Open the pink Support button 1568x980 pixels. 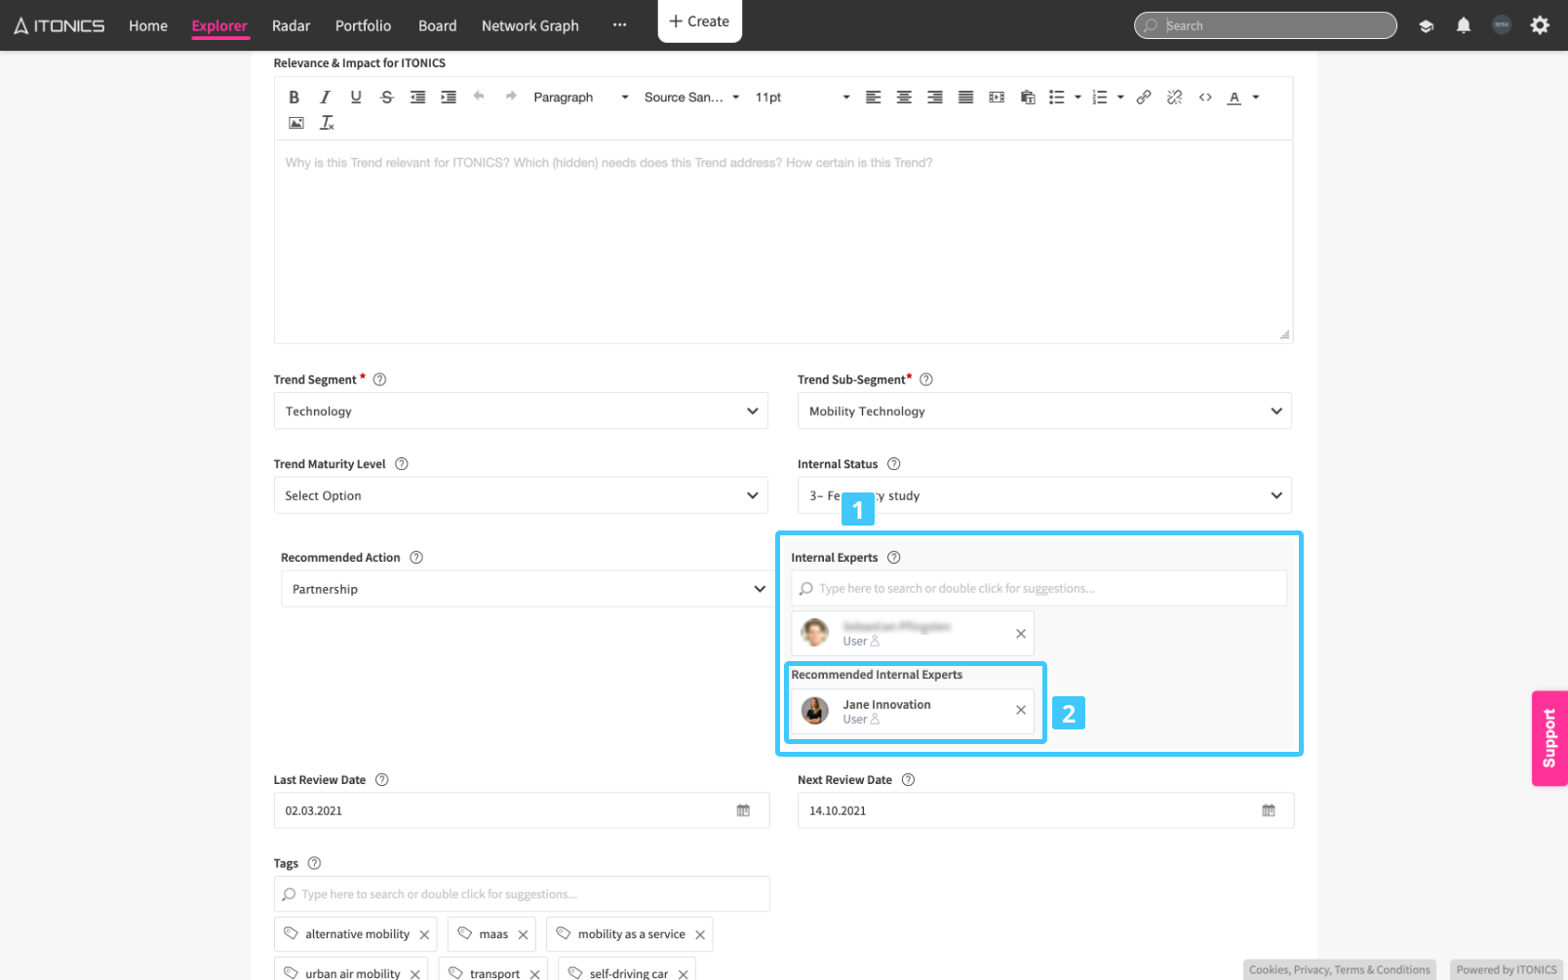[1548, 738]
